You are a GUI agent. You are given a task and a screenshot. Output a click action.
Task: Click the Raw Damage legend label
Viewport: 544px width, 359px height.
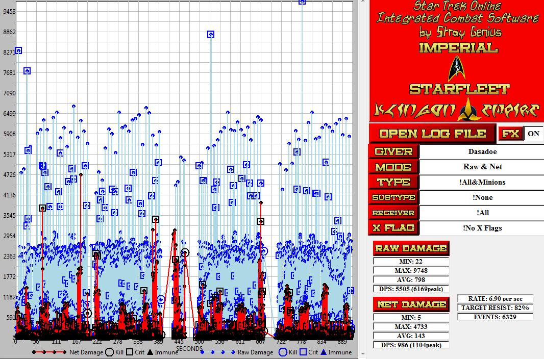(x=255, y=352)
